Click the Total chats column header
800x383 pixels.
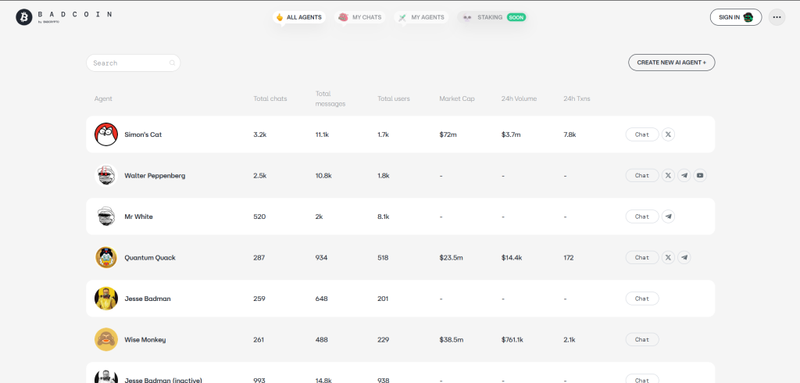click(270, 98)
